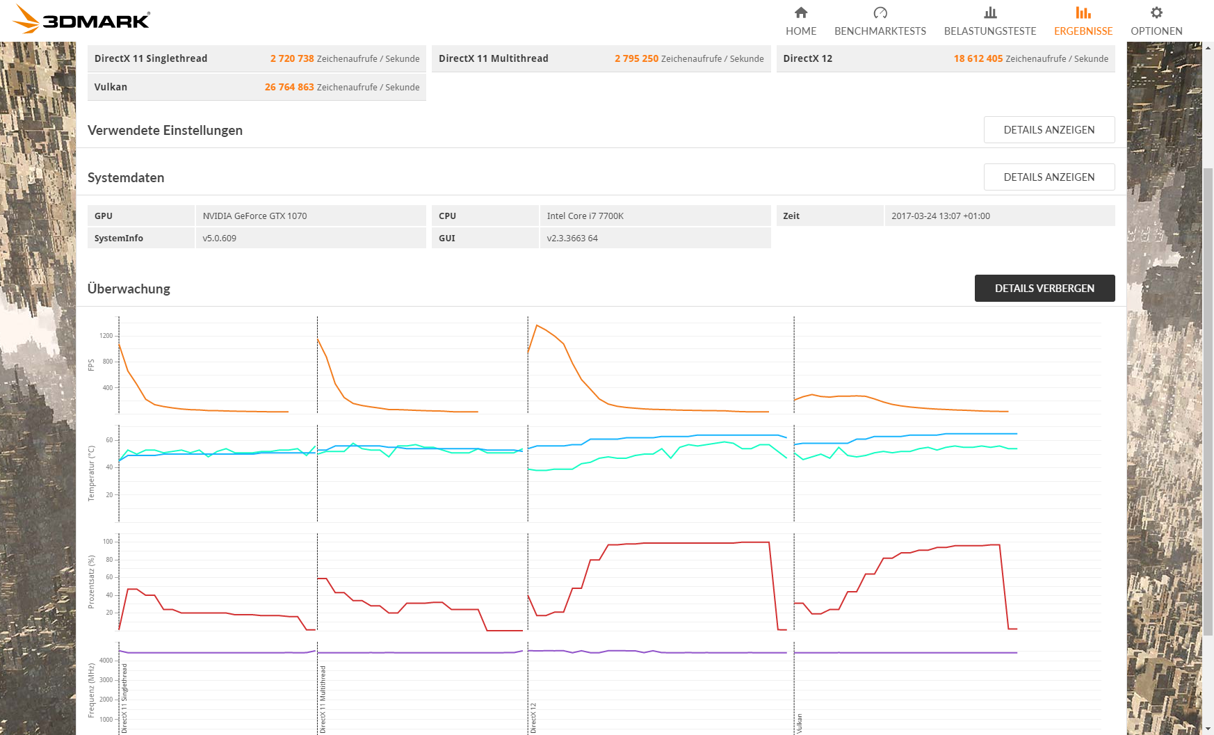Click the DirectX 11 Multithread score
Screen dimensions: 1214x735
click(636, 58)
